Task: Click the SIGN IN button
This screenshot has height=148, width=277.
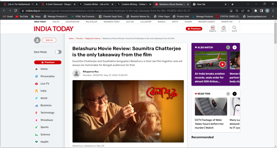Action: tap(49, 40)
